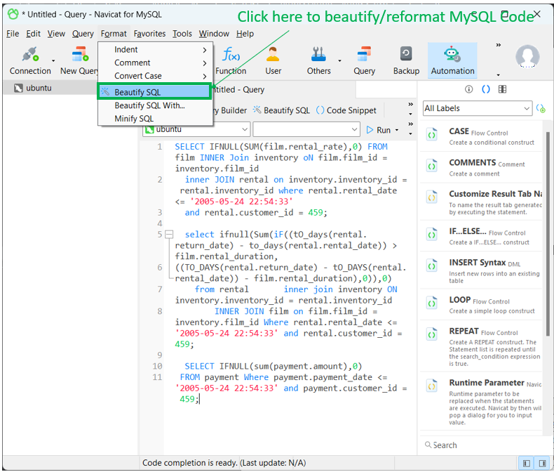Select the LOOP Flow Control snippet
Viewport: 554px width, 472px height.
[482, 305]
